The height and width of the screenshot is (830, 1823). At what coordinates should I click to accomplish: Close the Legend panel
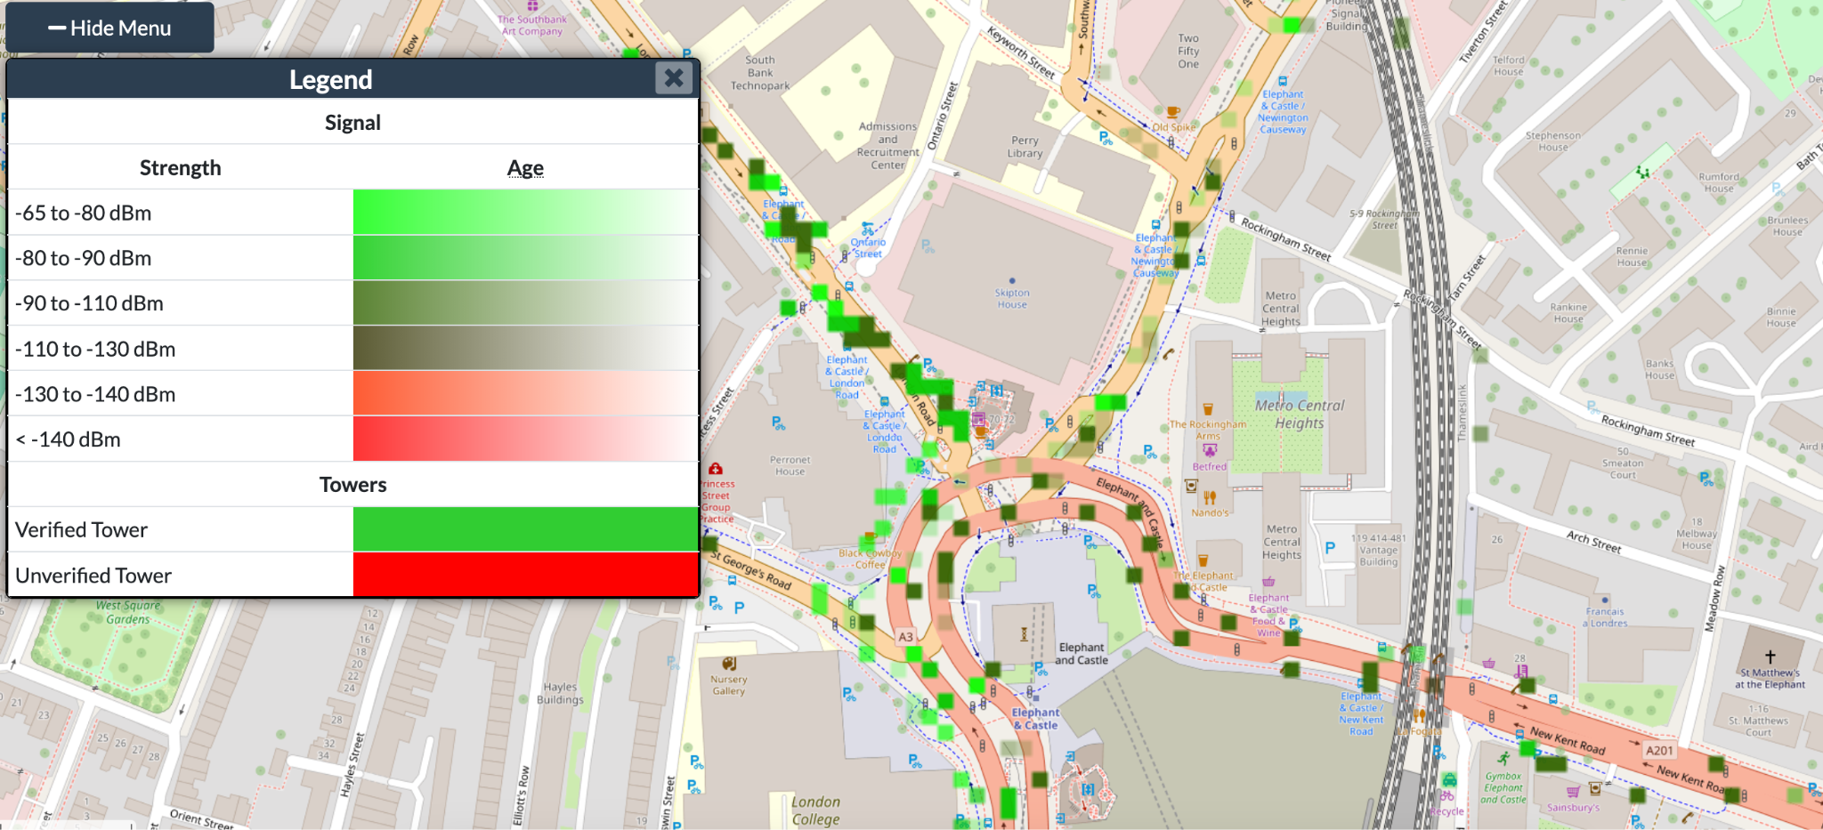674,78
